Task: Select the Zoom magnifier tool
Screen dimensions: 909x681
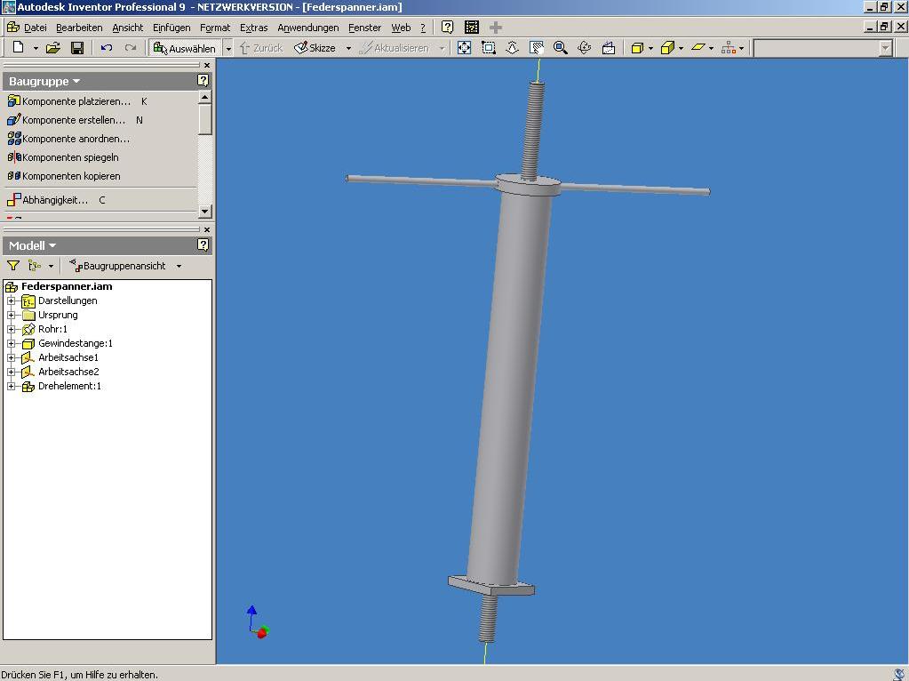Action: coord(561,48)
